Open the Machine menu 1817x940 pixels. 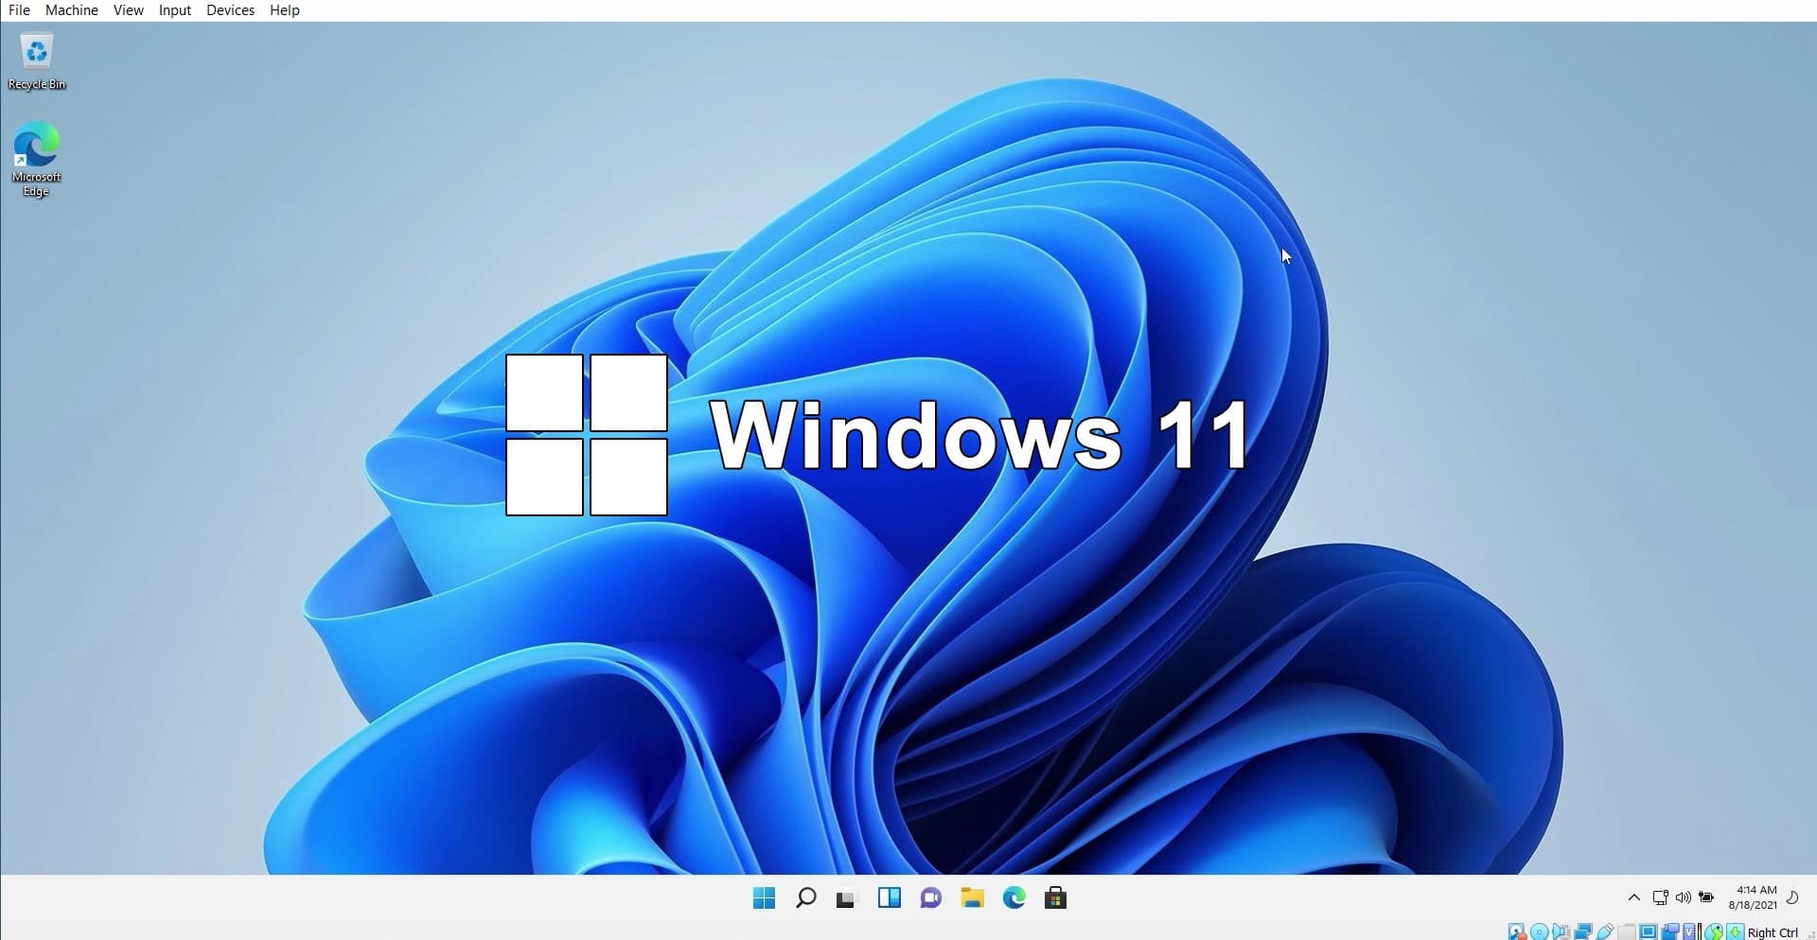click(72, 10)
